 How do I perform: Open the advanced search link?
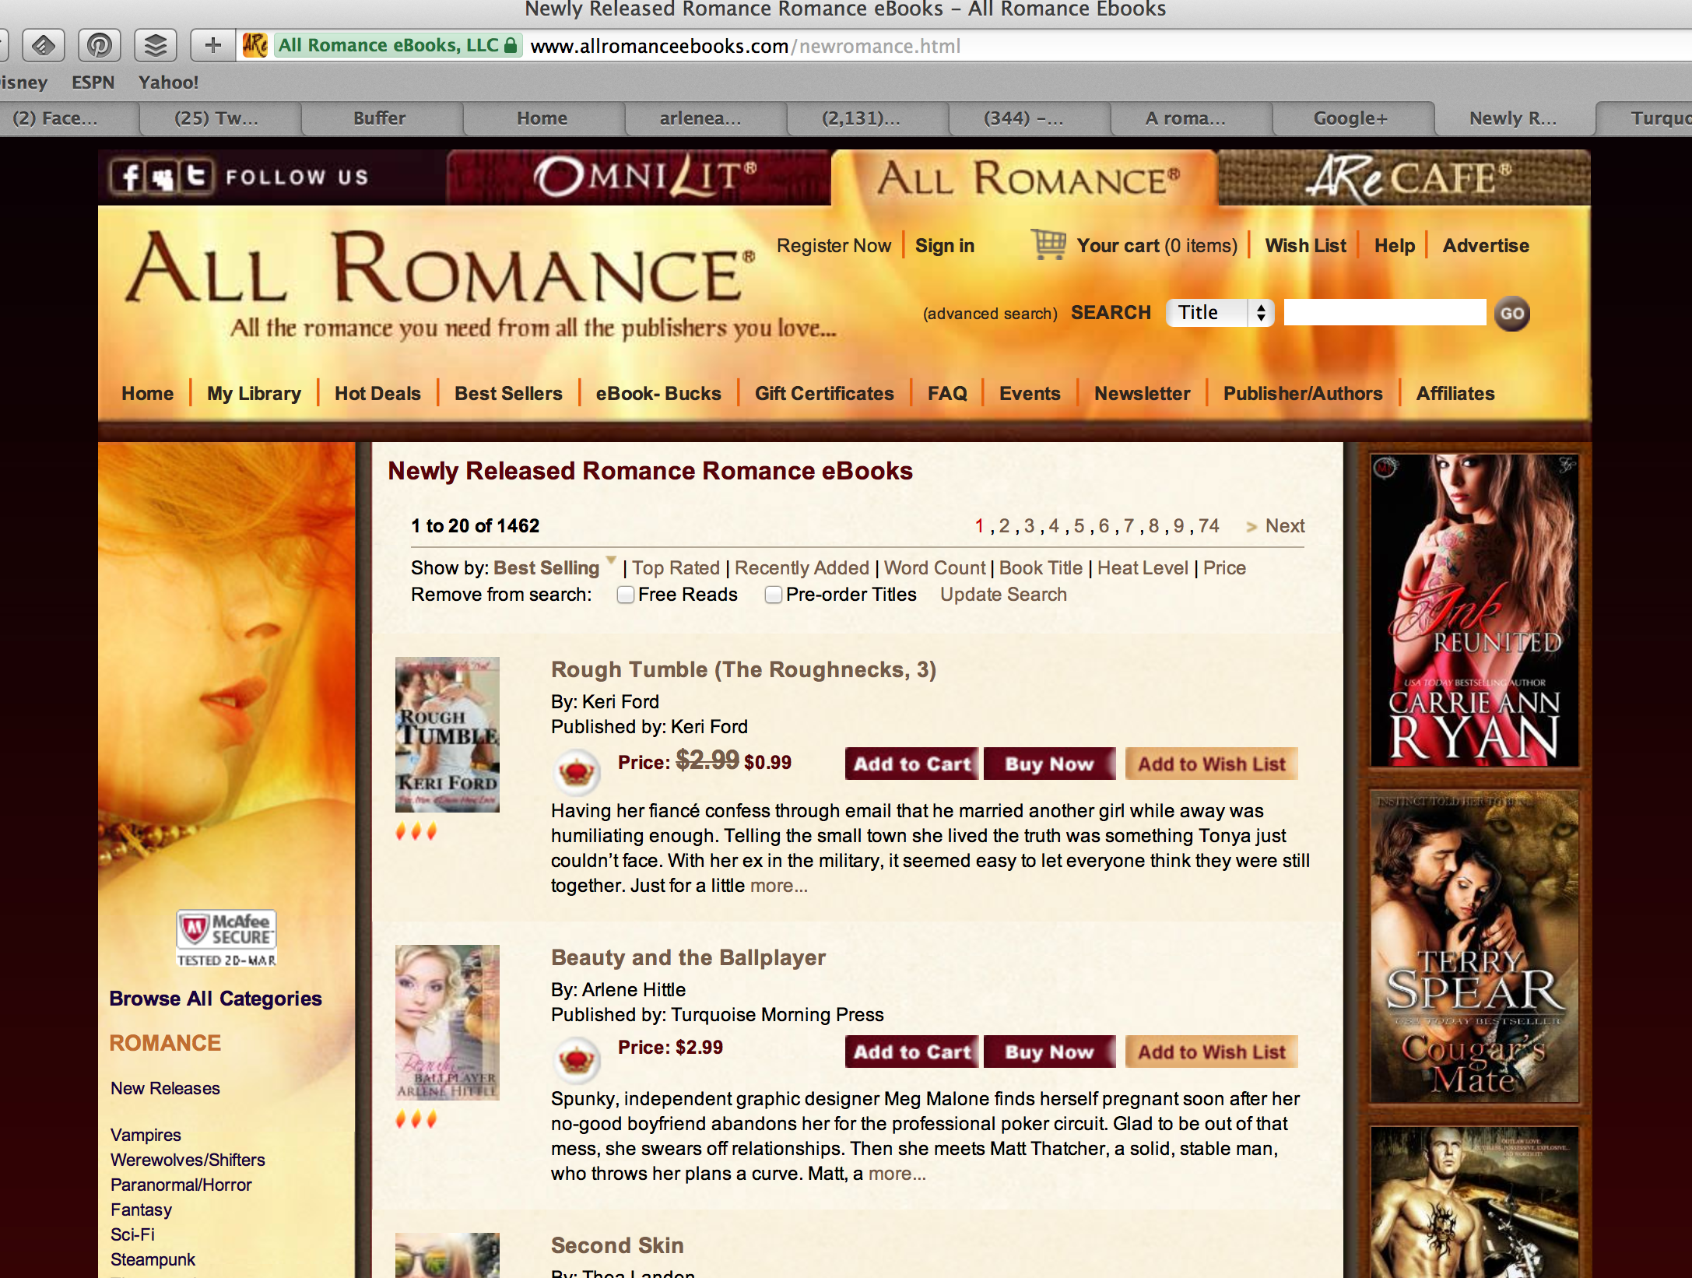(990, 314)
